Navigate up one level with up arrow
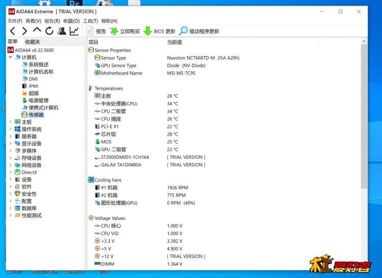Viewport: 382px width, 278px height. click(x=37, y=31)
